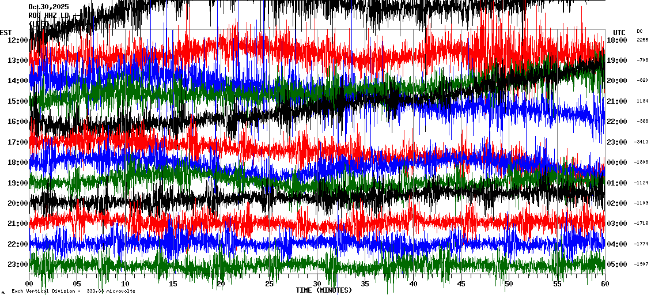Click the EST "14:00" time label

point(17,81)
